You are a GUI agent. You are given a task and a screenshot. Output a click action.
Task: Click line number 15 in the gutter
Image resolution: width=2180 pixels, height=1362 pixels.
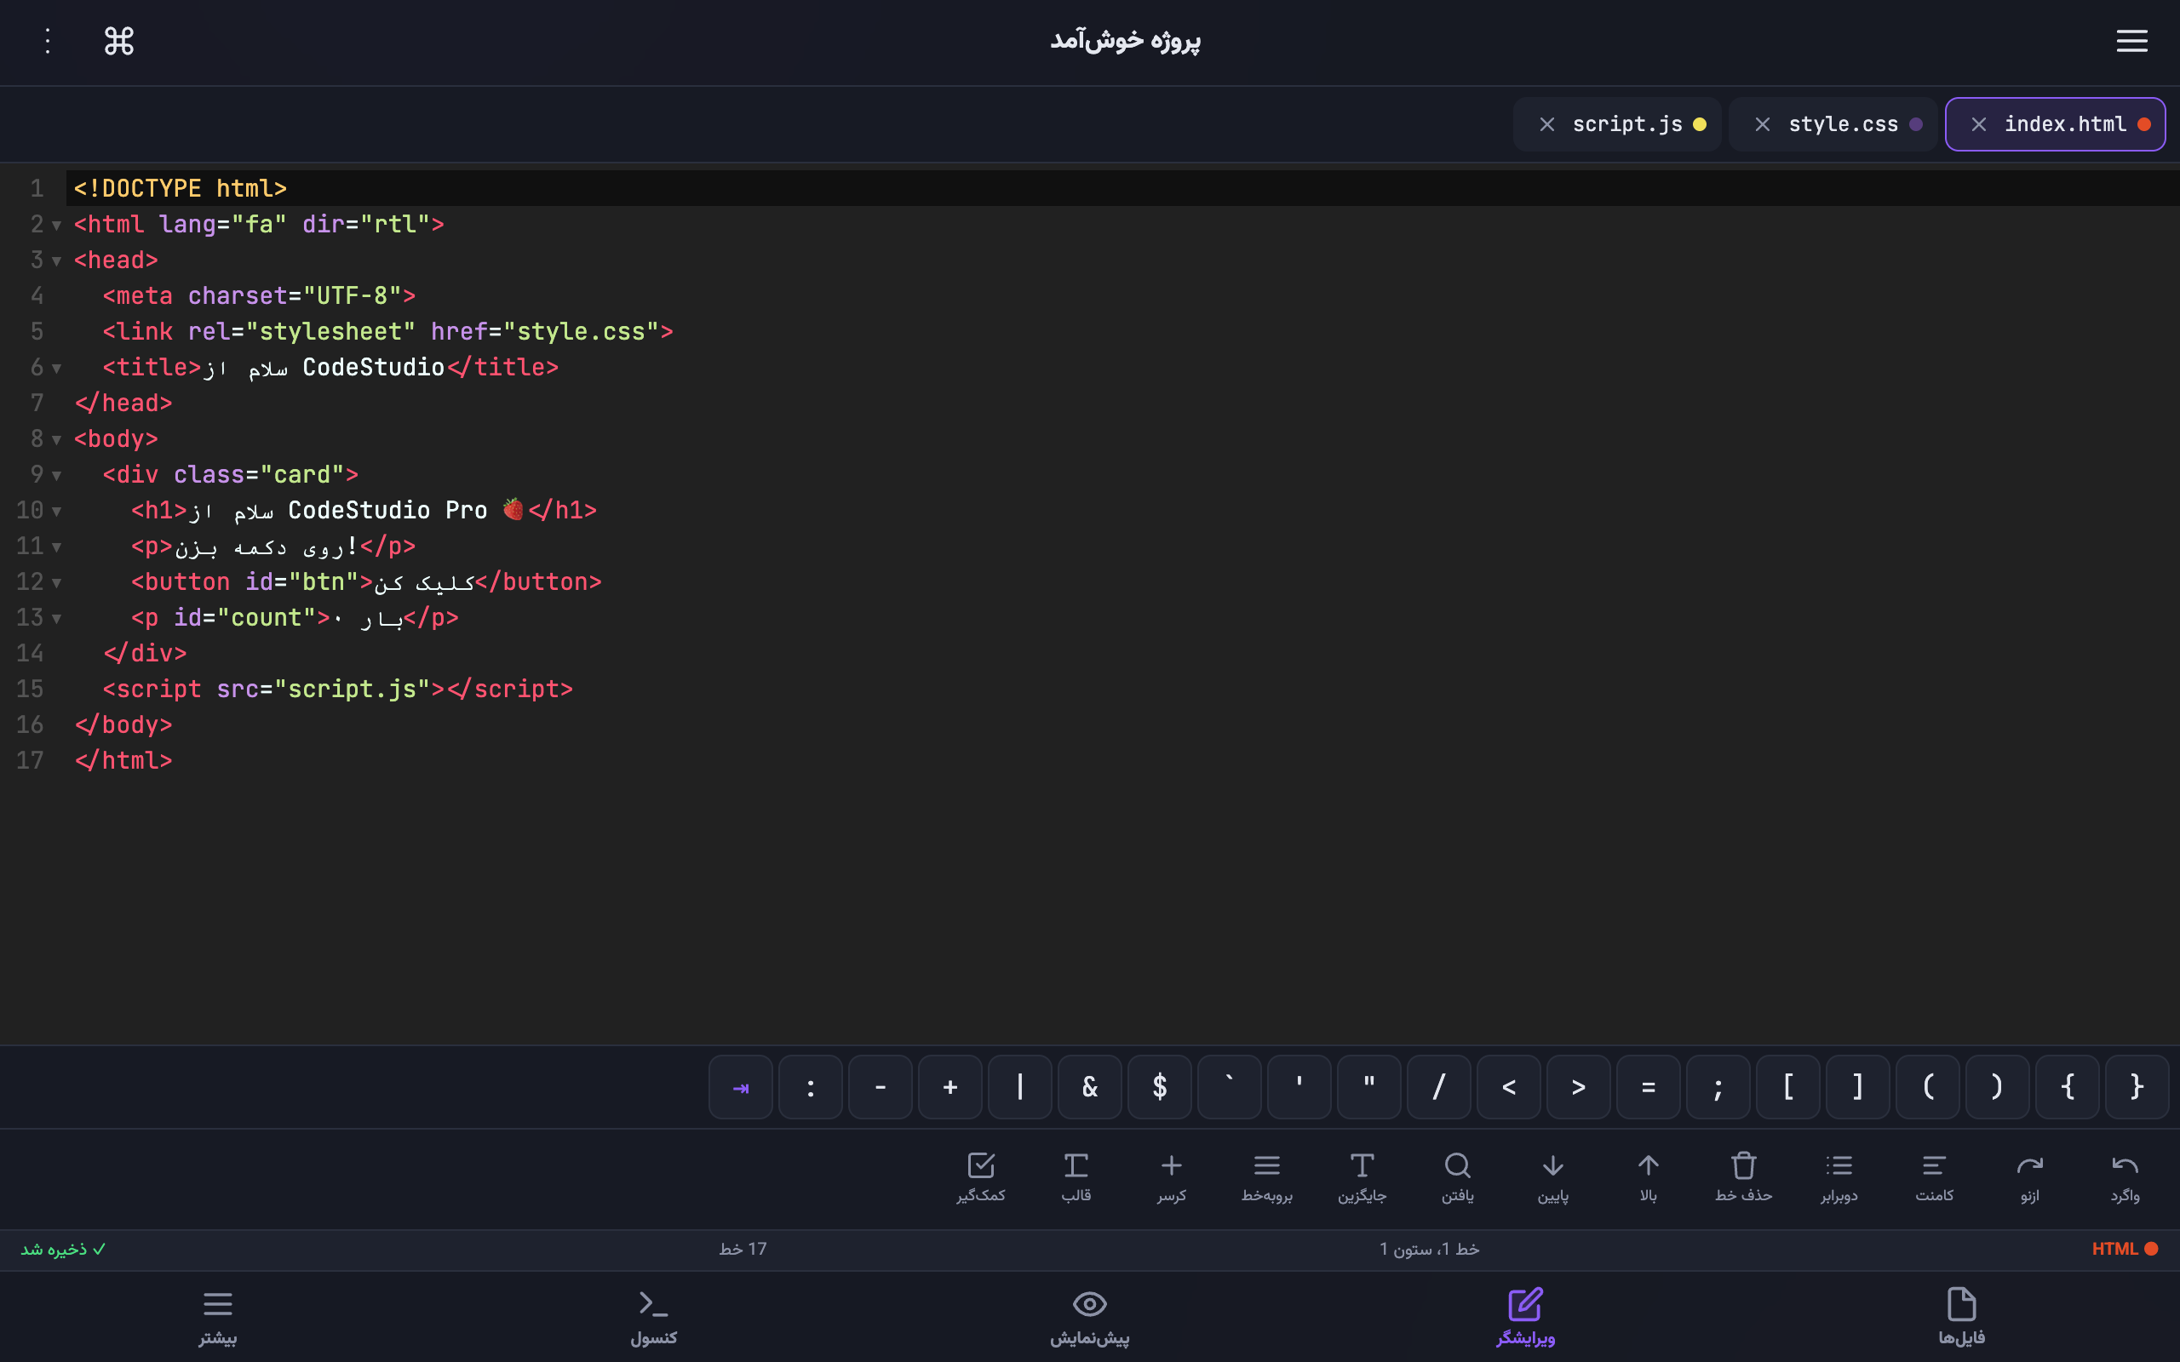[30, 690]
